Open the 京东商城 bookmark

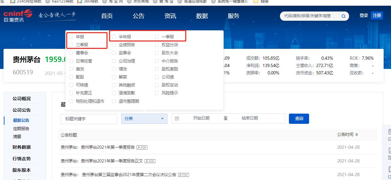click(x=138, y=1)
